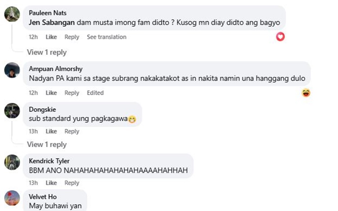Screen dimensions: 338x211
Task: Like Kendrick Tyler's comment
Action: click(51, 183)
